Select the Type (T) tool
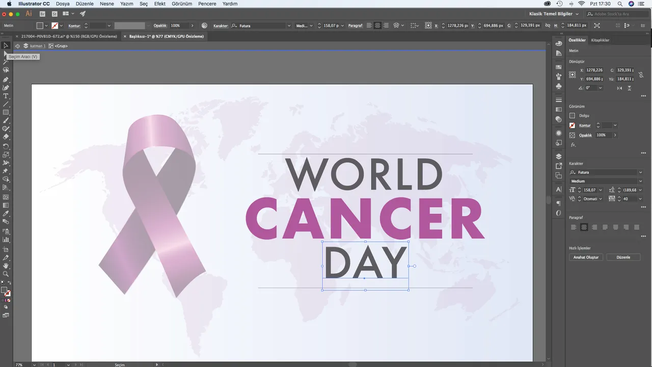The width and height of the screenshot is (652, 367). click(x=6, y=96)
